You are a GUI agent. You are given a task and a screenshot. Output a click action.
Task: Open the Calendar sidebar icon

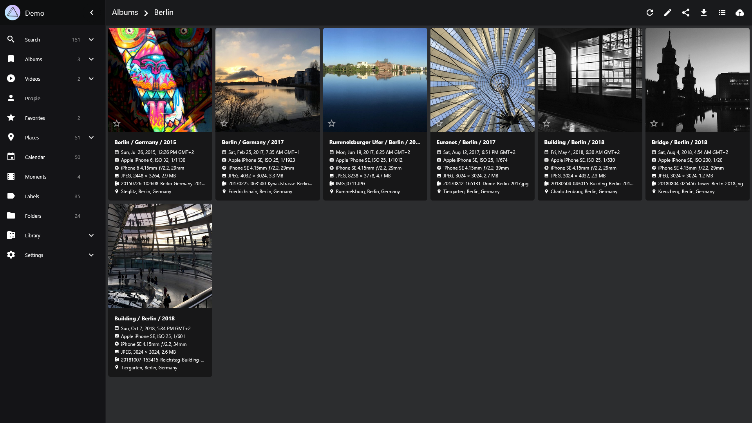[x=11, y=157]
